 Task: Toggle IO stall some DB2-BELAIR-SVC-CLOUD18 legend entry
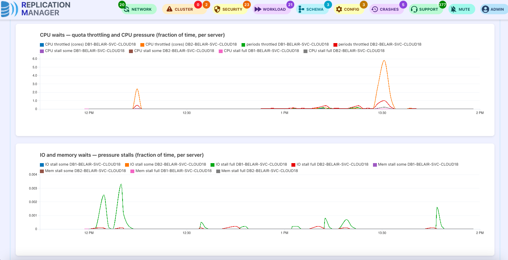click(165, 165)
